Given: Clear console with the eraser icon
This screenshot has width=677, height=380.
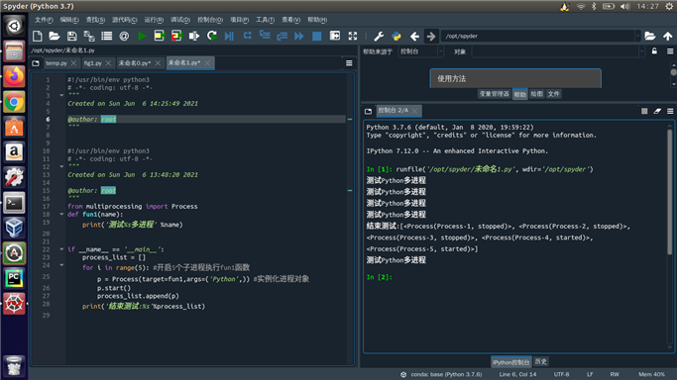Looking at the screenshot, I should pyautogui.click(x=657, y=111).
